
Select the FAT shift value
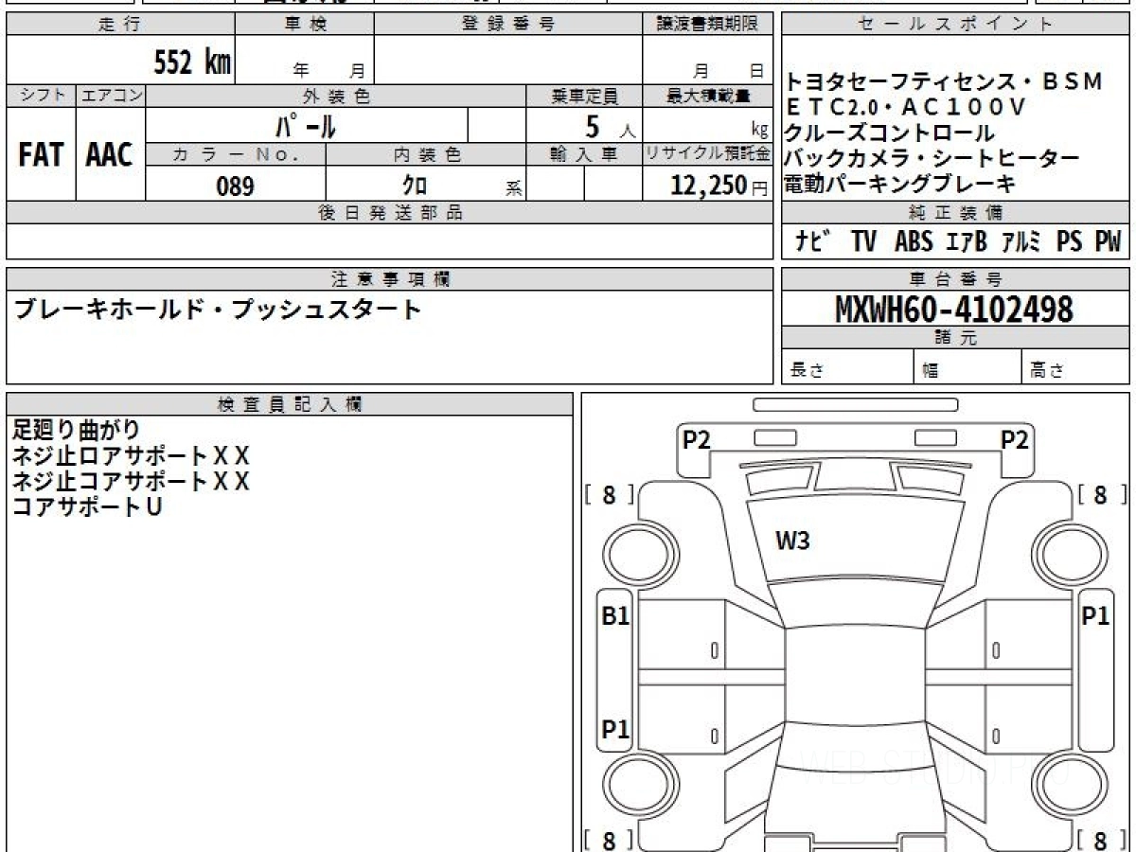pos(41,155)
